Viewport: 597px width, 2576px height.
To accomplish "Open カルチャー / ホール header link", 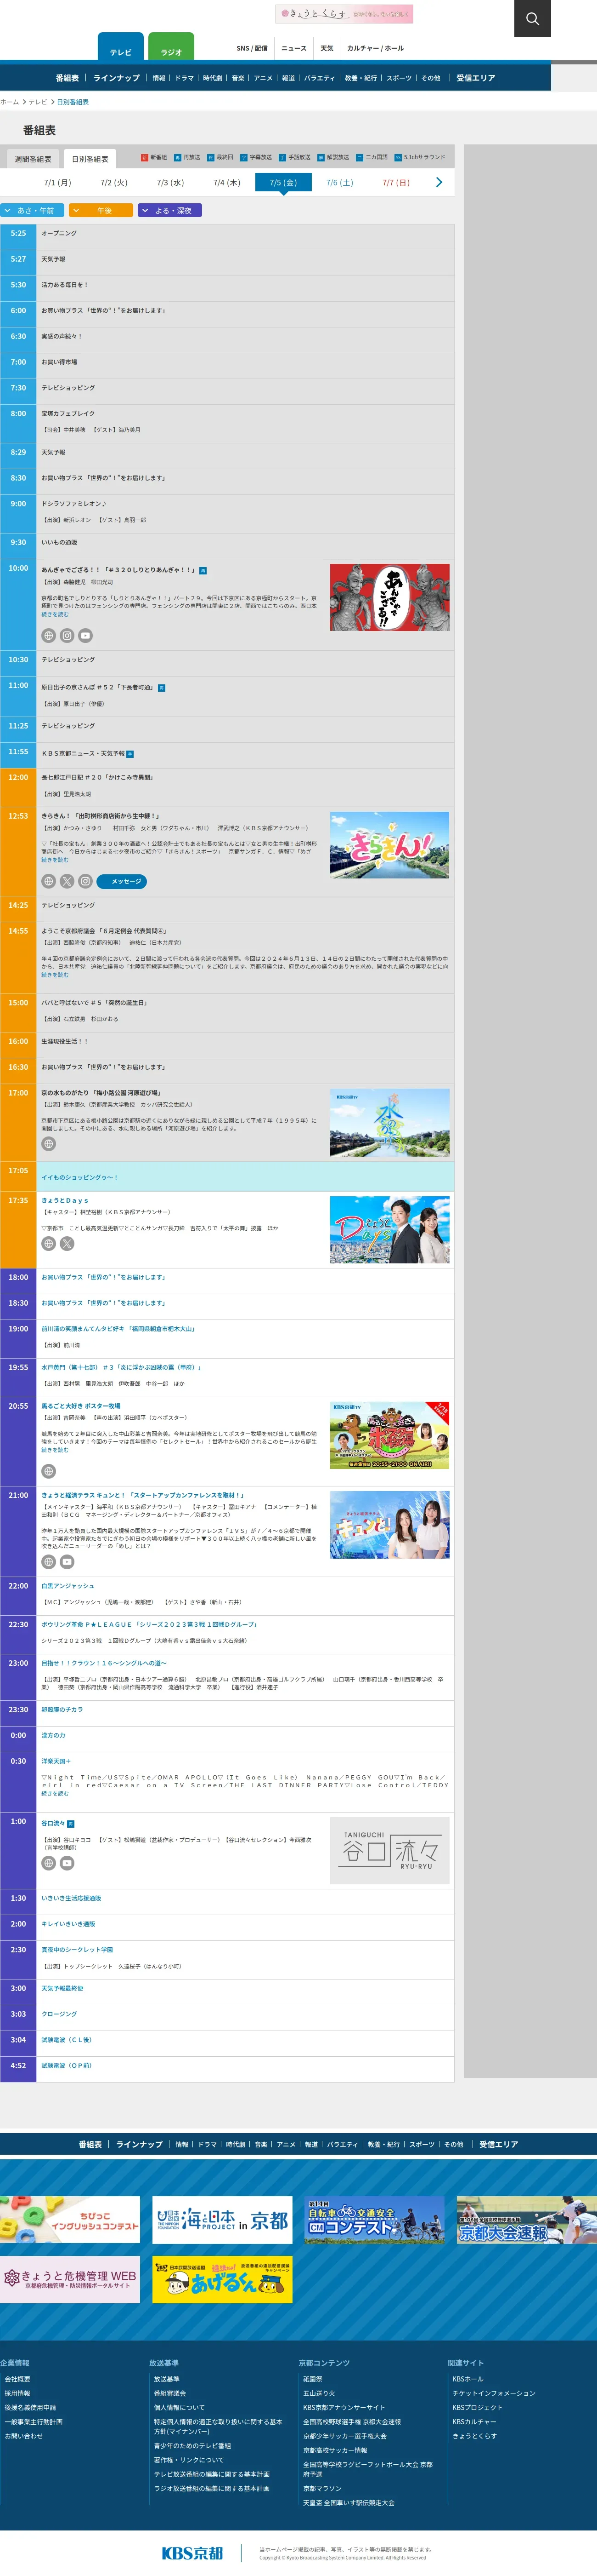I will coord(375,48).
